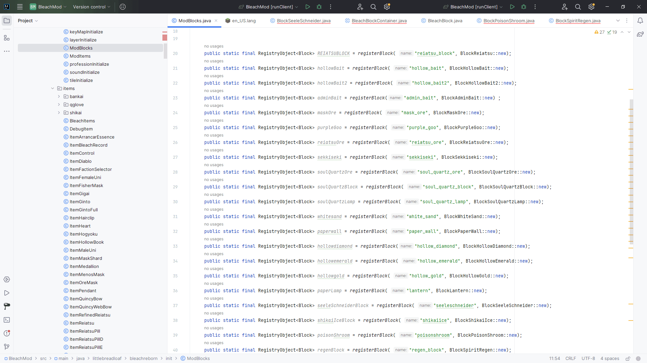647x363 pixels.
Task: Debug BleachMod runClient (left bug icon)
Action: tap(319, 7)
